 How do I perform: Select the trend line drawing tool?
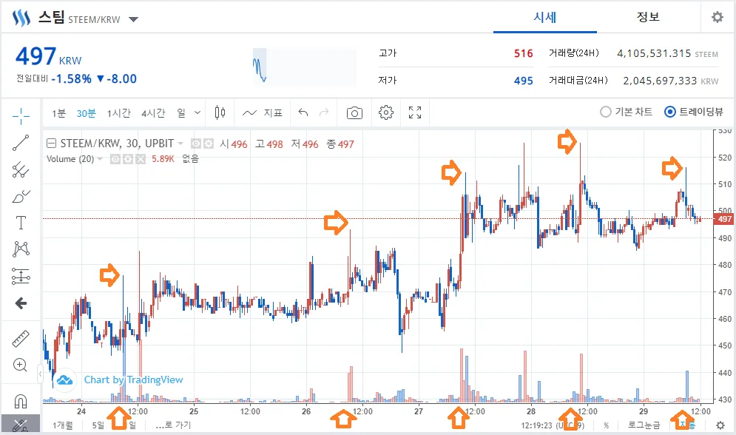pyautogui.click(x=21, y=143)
